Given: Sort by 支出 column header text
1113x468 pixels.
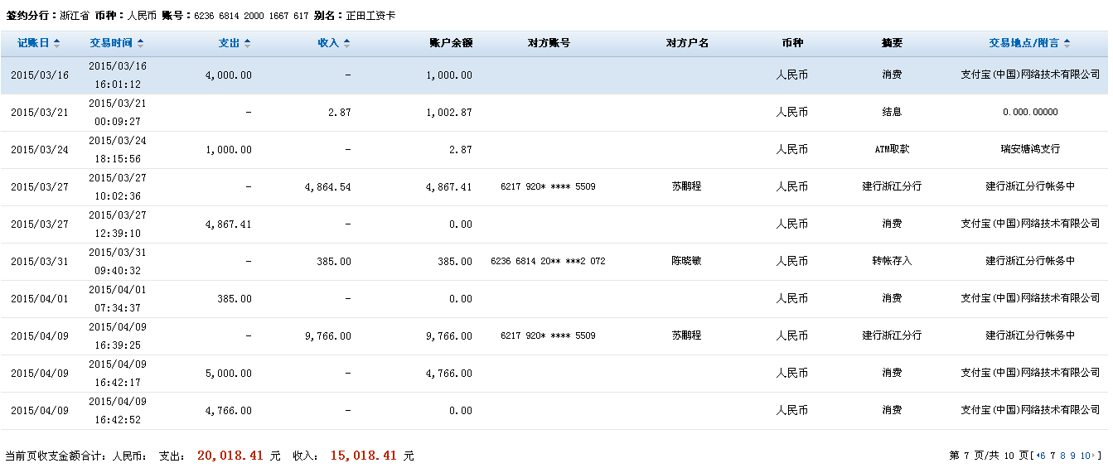Looking at the screenshot, I should click(229, 44).
